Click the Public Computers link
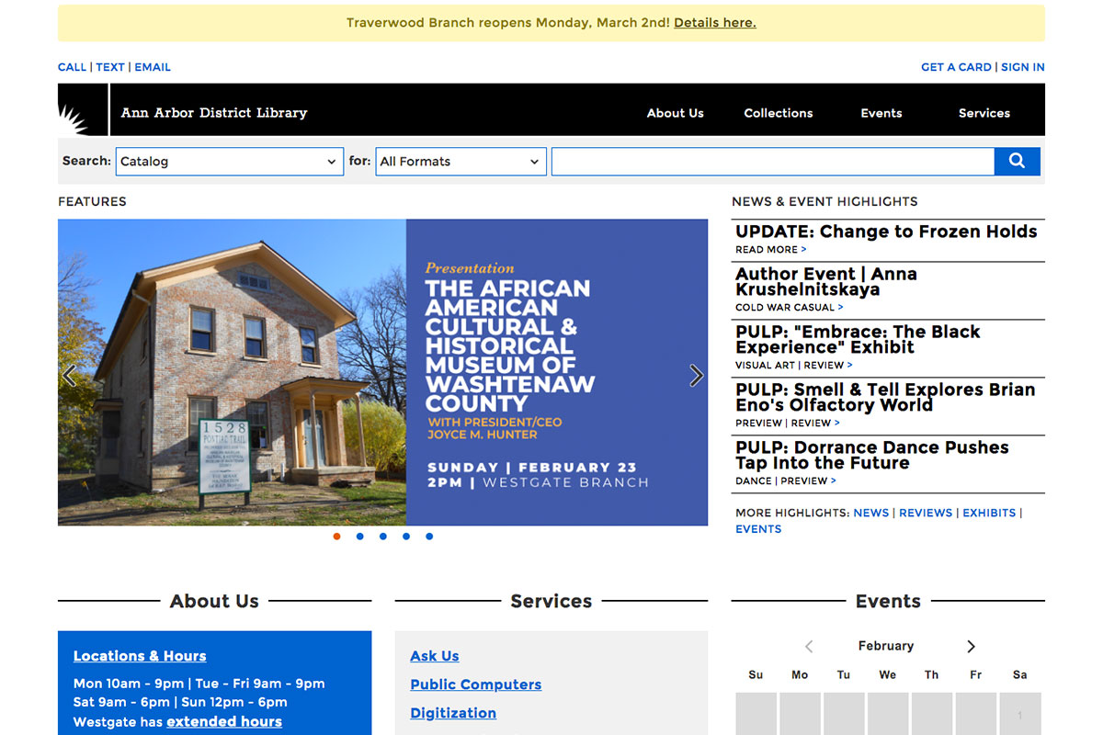This screenshot has width=1103, height=735. coord(475,684)
